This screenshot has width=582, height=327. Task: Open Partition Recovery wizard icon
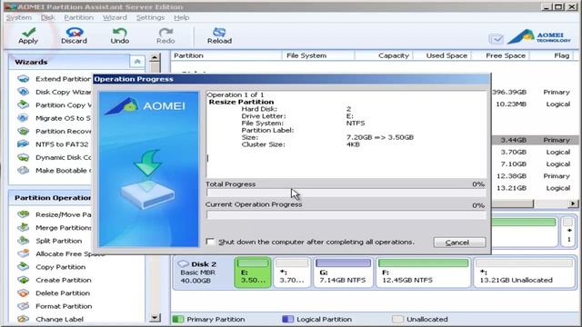coord(23,131)
